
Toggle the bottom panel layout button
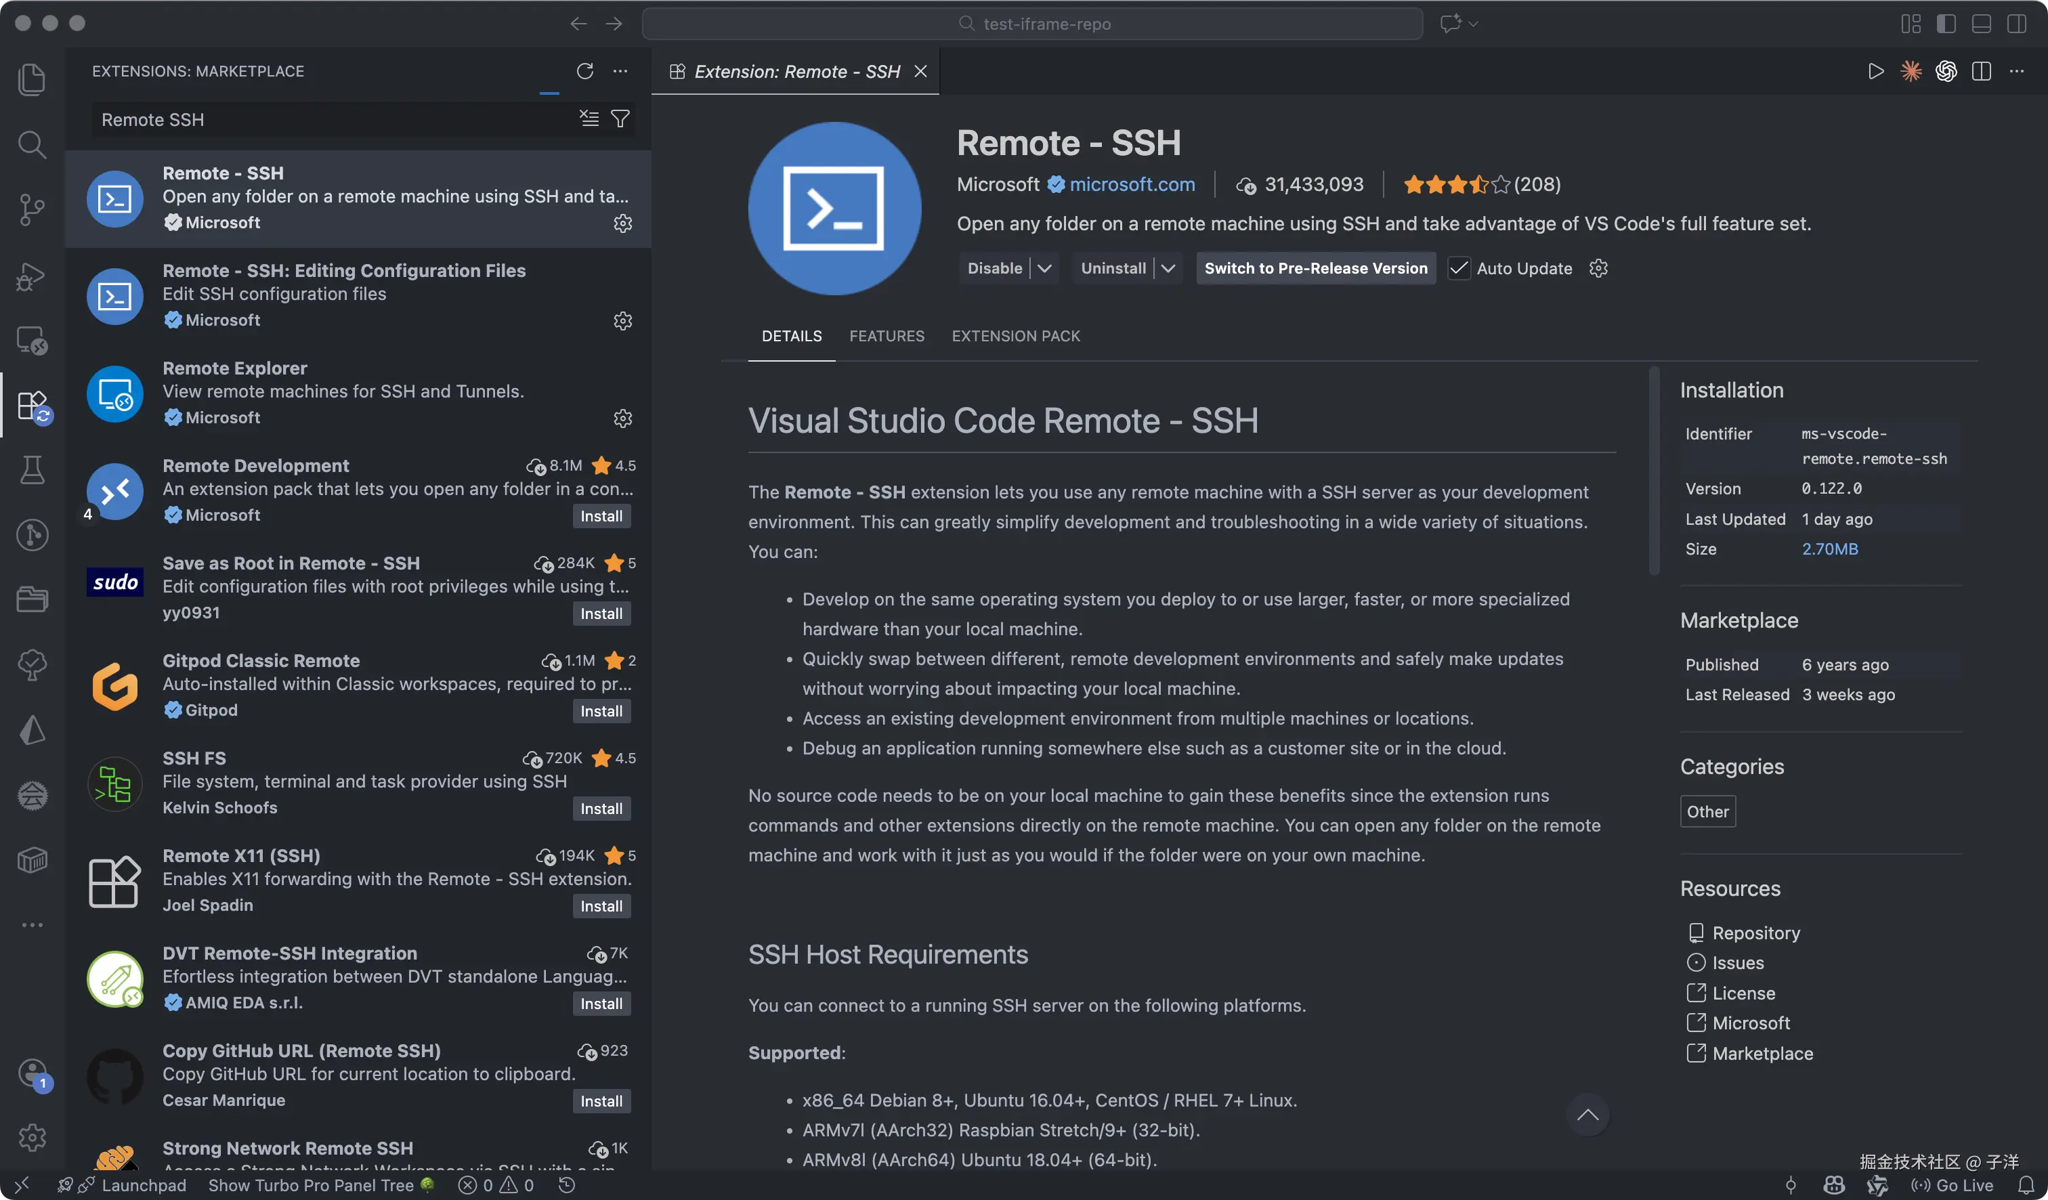click(x=1982, y=24)
